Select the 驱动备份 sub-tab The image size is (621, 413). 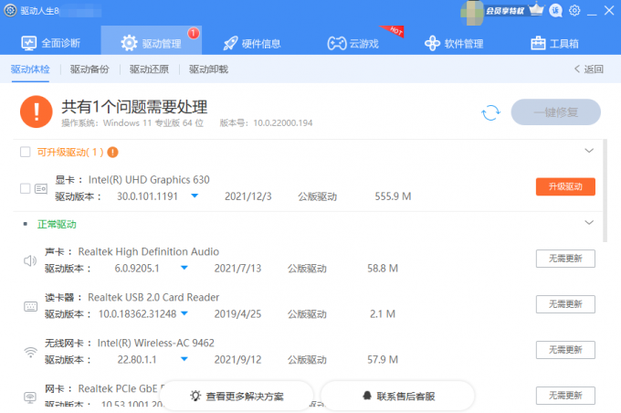tap(89, 69)
